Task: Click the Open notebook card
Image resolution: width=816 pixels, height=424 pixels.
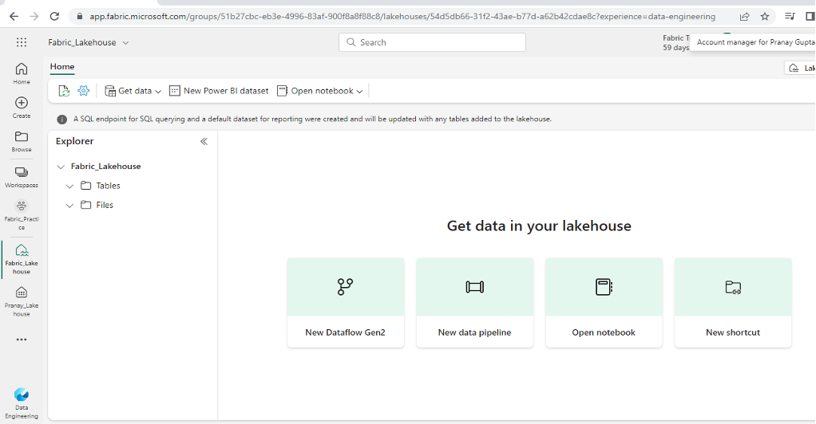Action: (x=604, y=302)
